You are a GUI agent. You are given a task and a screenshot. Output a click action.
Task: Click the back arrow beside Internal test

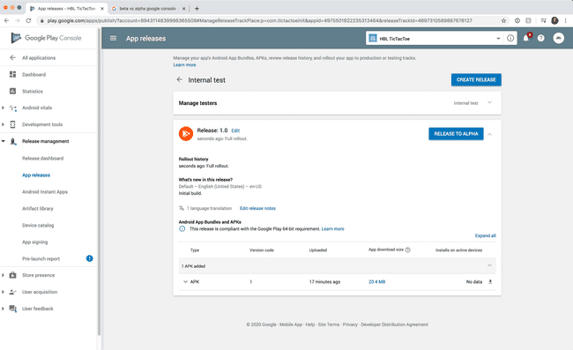[x=180, y=79]
